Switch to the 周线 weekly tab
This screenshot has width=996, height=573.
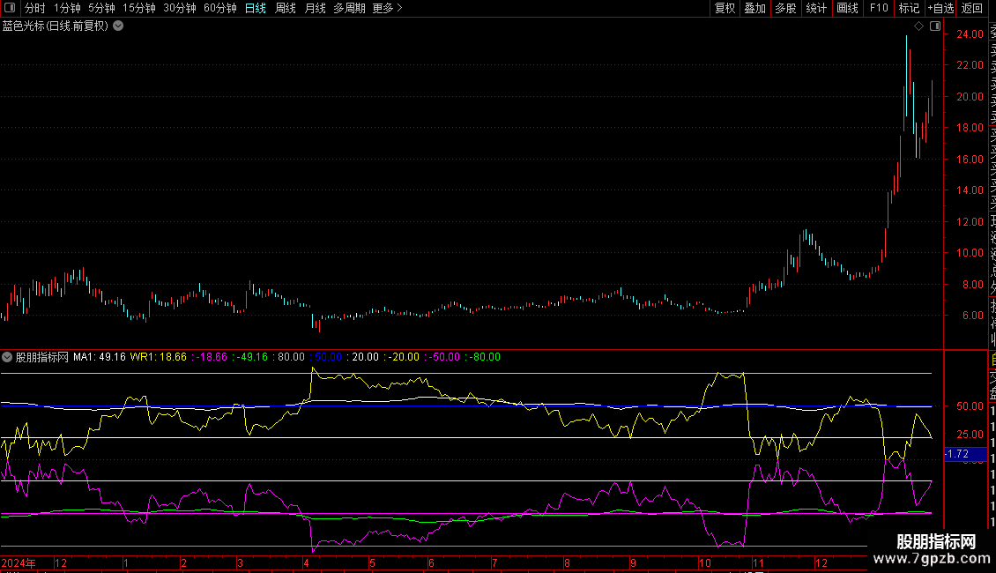[x=286, y=8]
